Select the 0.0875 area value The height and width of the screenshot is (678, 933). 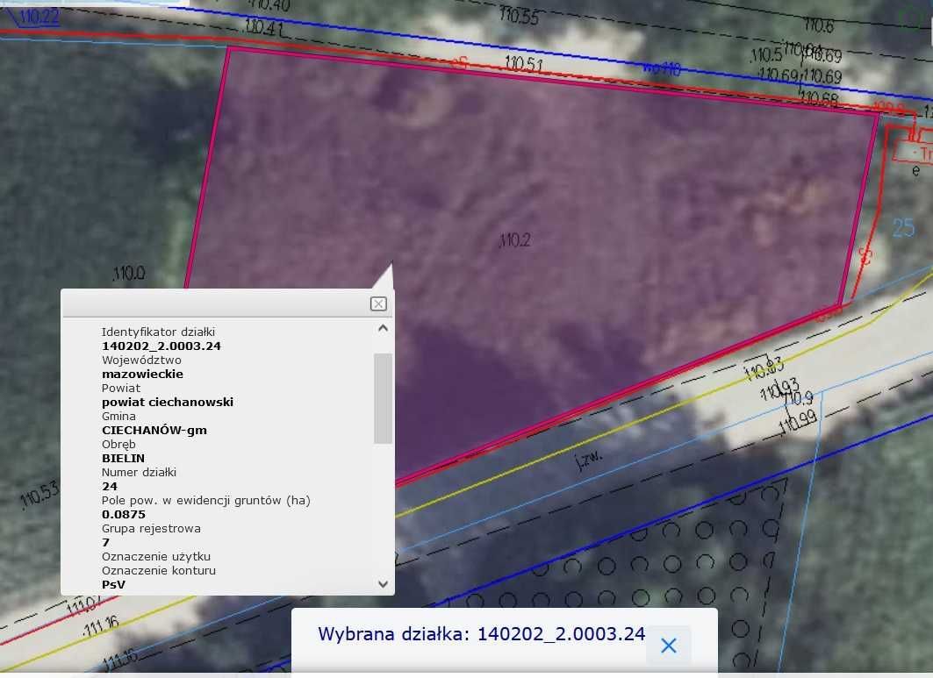(x=124, y=514)
